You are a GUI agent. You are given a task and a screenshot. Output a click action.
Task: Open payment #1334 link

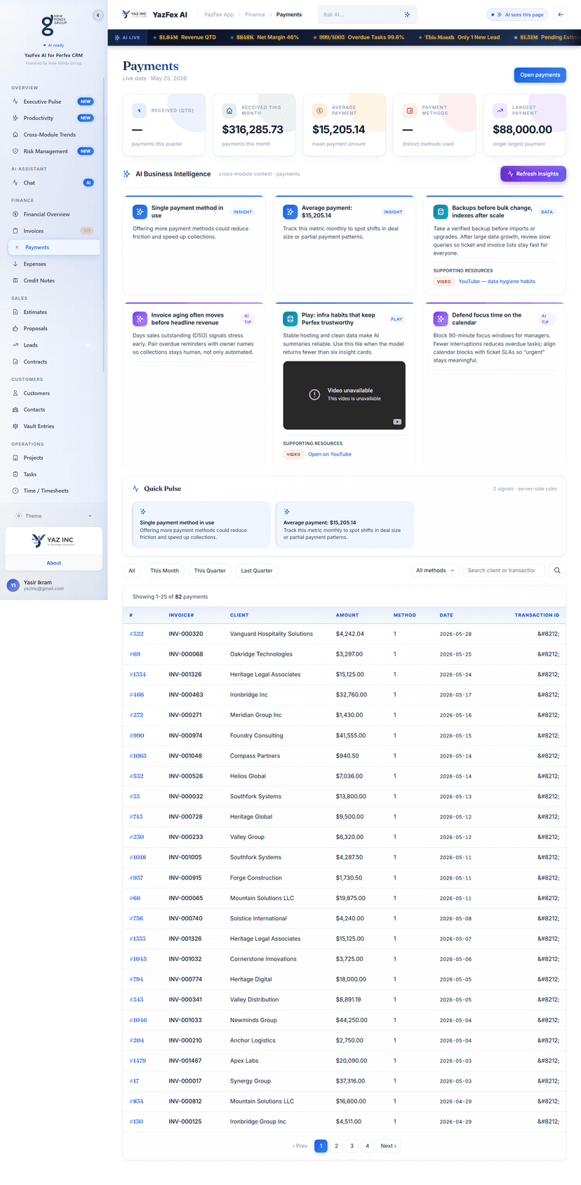138,675
